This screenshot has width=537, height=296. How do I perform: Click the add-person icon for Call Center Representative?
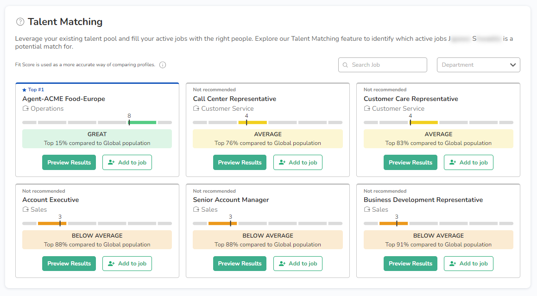[282, 163]
